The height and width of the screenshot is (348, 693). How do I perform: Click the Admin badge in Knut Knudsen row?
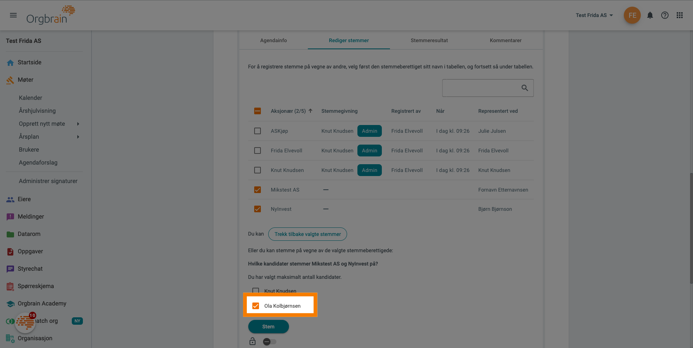(x=370, y=170)
